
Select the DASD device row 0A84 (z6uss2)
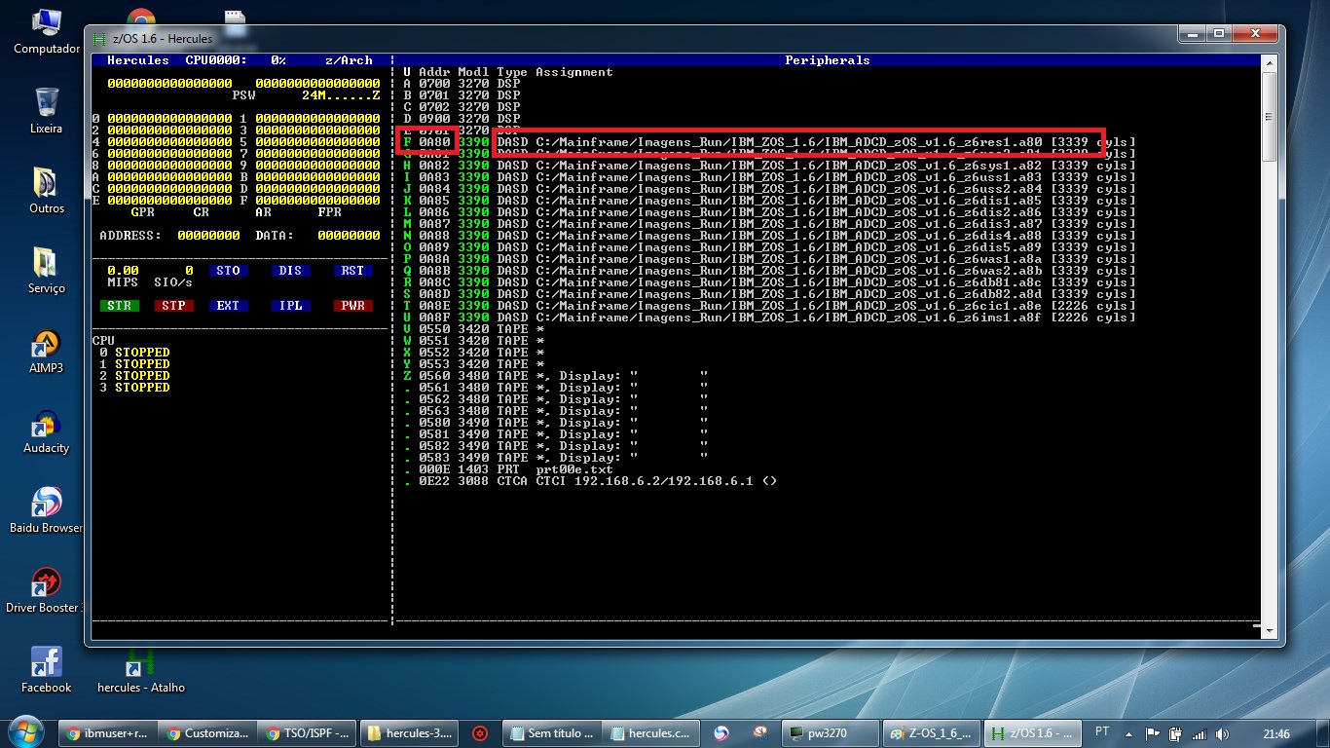click(769, 189)
